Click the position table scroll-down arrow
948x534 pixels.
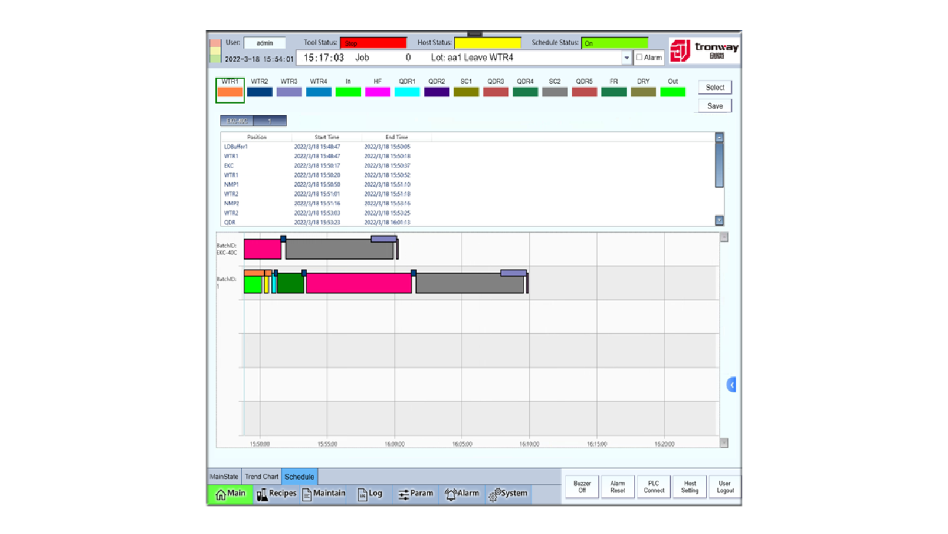[x=719, y=220]
